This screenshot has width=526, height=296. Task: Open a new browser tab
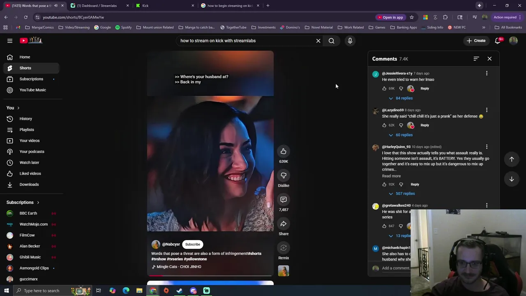pyautogui.click(x=268, y=6)
